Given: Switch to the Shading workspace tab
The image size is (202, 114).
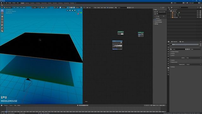Looking at the screenshot, I should click(50, 3).
